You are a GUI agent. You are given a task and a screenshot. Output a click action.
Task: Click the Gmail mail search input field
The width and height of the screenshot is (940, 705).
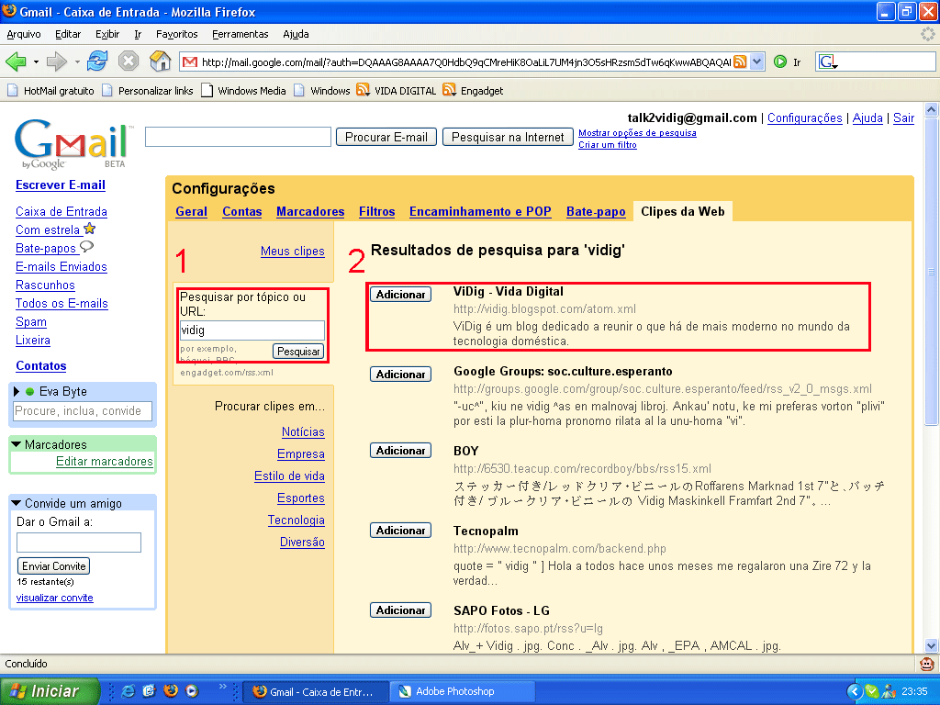click(x=238, y=137)
